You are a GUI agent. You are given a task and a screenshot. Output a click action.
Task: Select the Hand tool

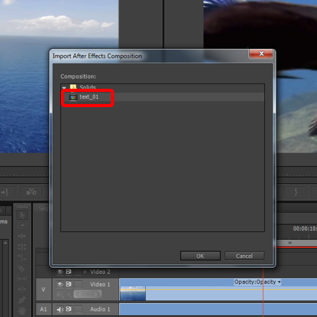[x=22, y=311]
